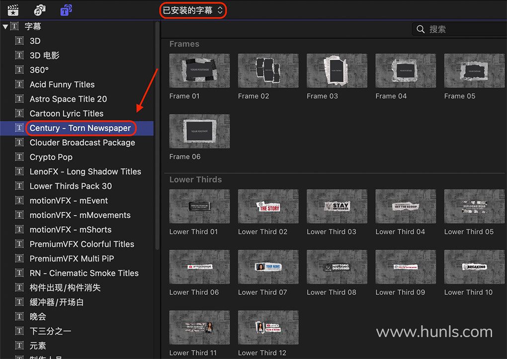Image resolution: width=507 pixels, height=359 pixels.
Task: Collapse the 字幕 category triangle
Action: [x=5, y=26]
